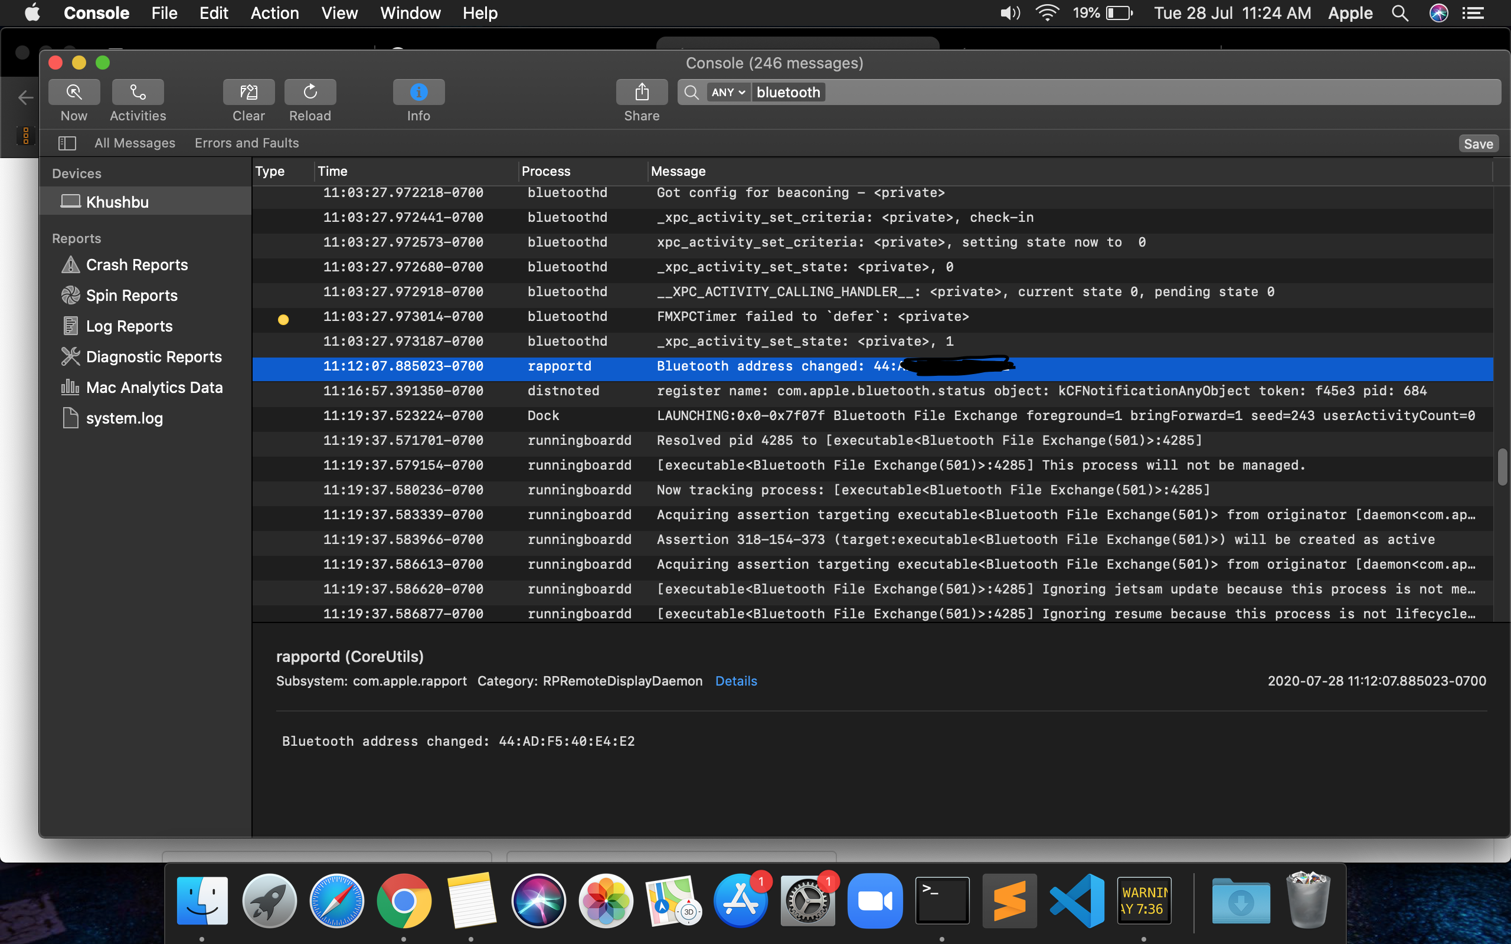The image size is (1511, 944).
Task: Toggle the Info pane button
Action: [x=418, y=93]
